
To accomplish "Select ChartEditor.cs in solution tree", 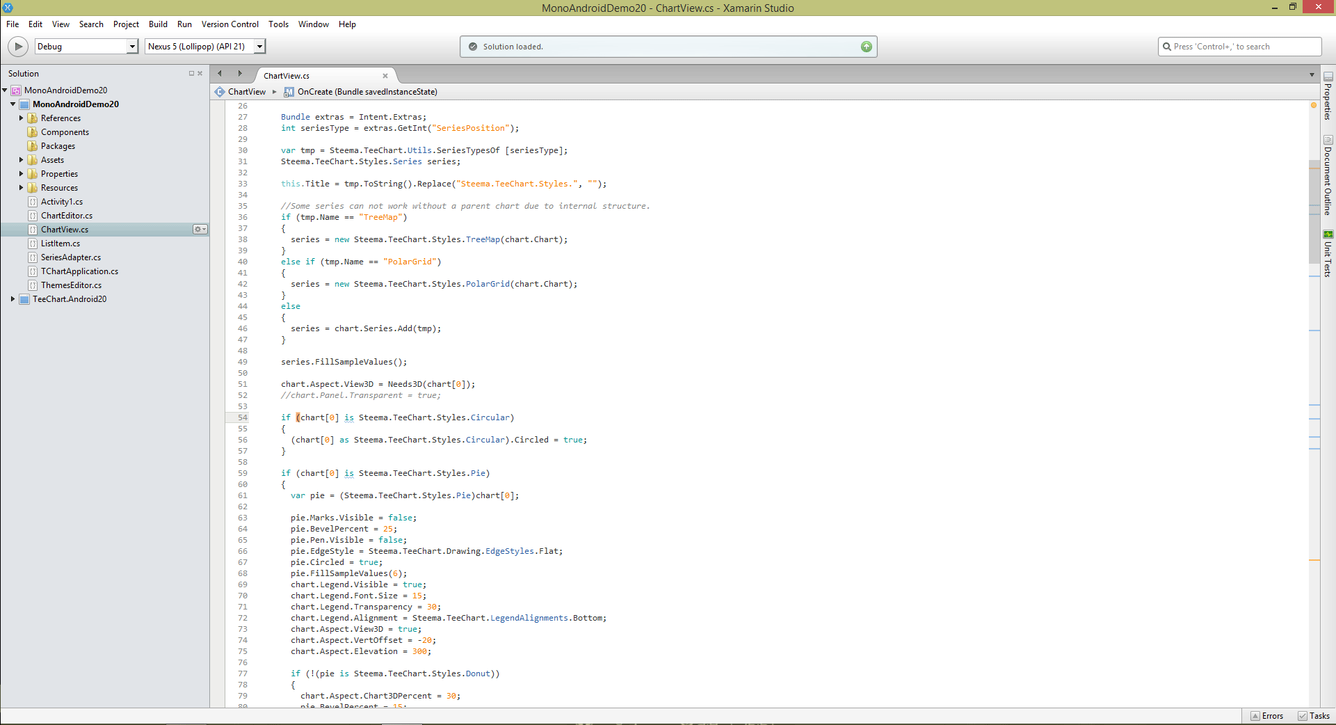I will (x=67, y=216).
